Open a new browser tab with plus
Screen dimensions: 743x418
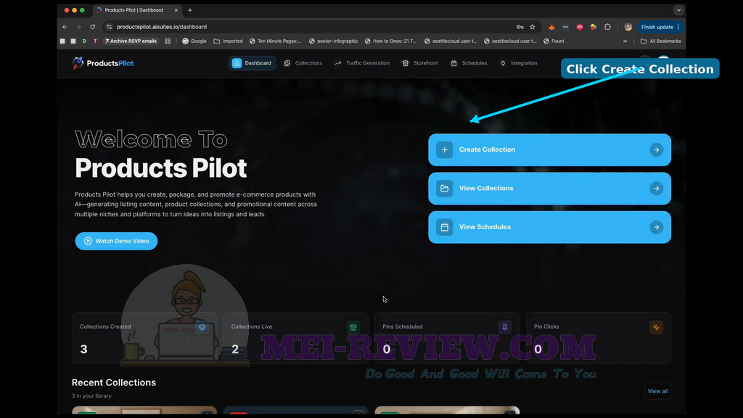pos(190,10)
